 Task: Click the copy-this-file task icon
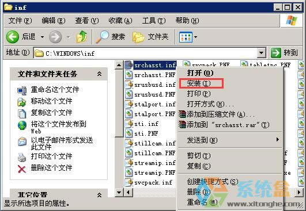pos(22,113)
